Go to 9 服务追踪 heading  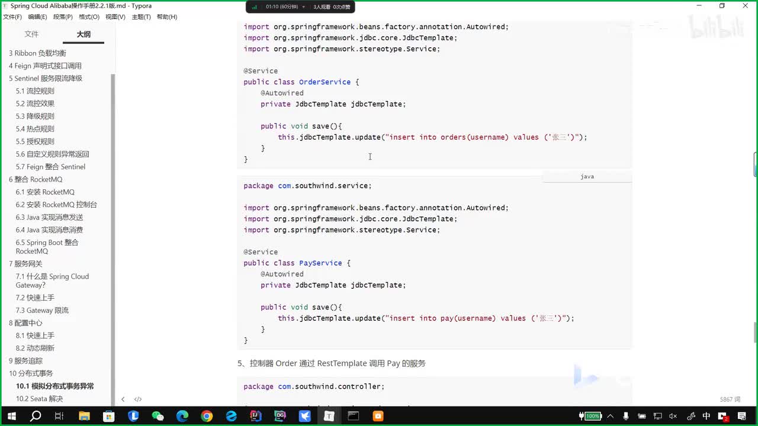coord(25,361)
